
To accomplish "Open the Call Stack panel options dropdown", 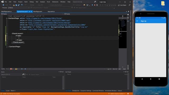I will (124, 72).
